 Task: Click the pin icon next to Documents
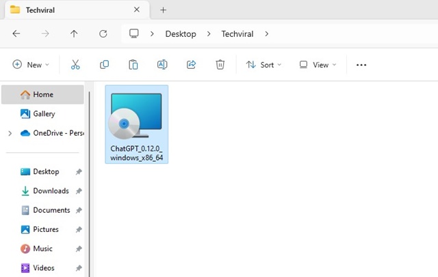(79, 210)
